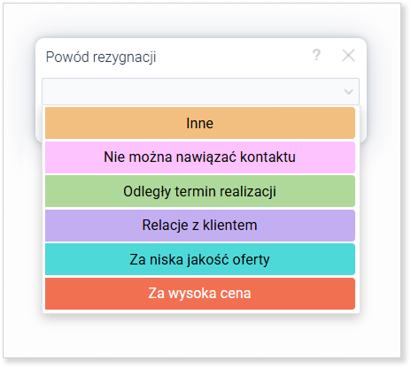Click the purple colored list entry
This screenshot has width=411, height=368.
[200, 226]
